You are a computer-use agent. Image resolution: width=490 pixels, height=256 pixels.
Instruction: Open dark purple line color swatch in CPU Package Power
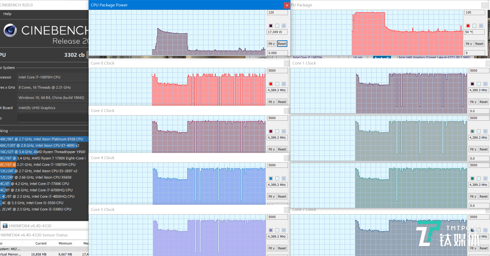coord(271,26)
